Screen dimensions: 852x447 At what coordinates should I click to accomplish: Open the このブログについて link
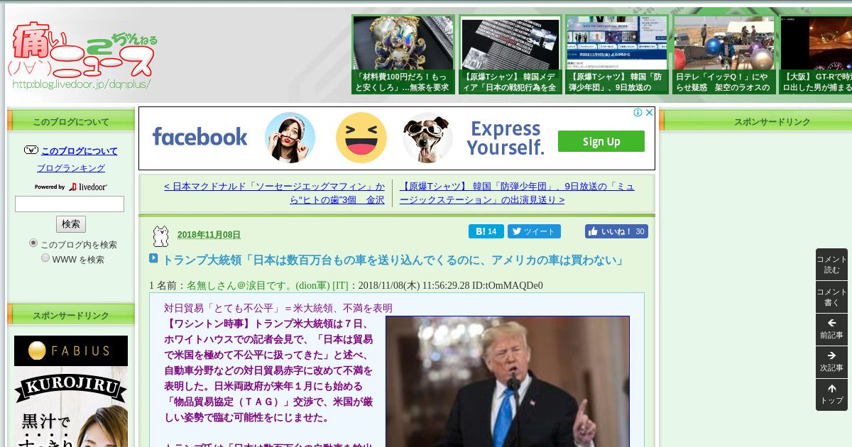coord(80,151)
